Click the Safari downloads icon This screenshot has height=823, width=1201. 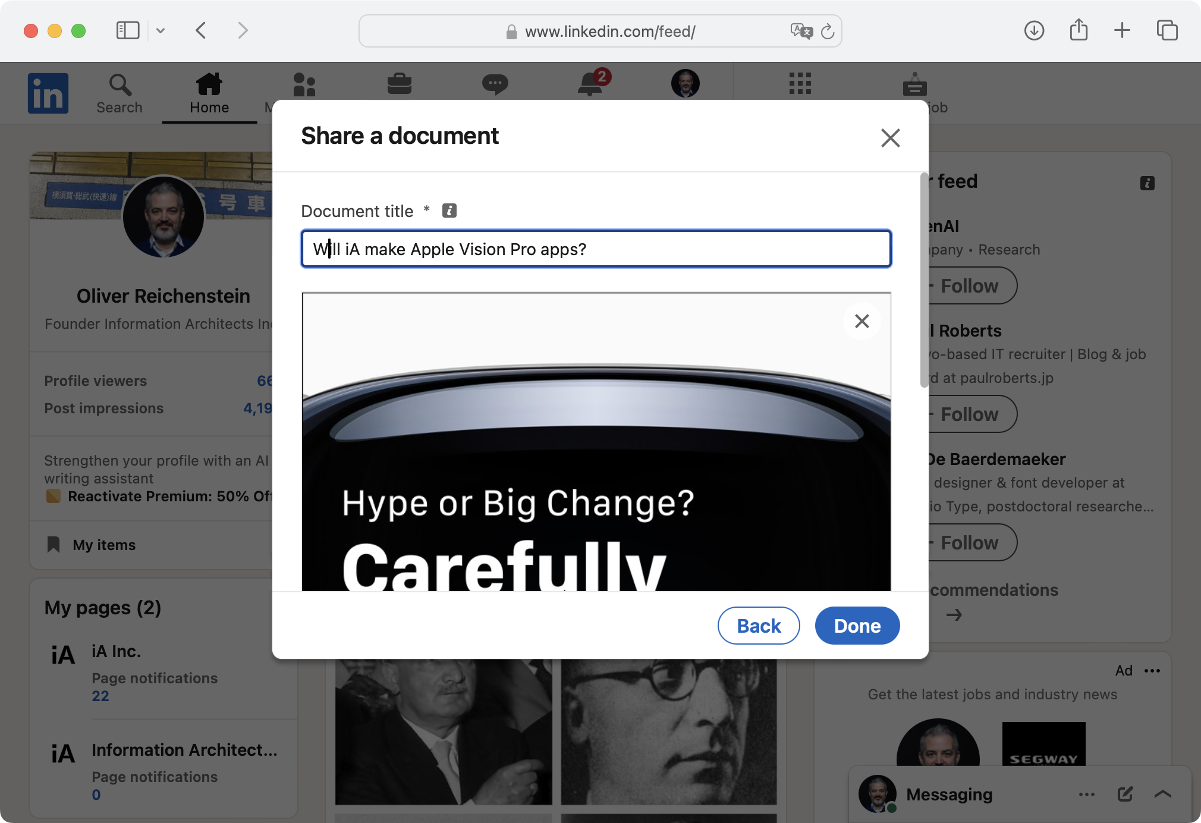tap(1034, 31)
